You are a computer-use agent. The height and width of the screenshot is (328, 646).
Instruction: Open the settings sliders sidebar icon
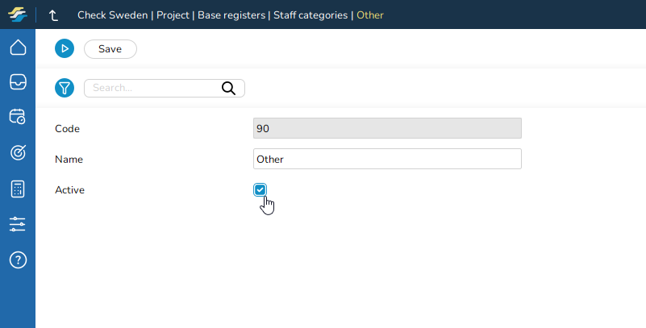pos(18,224)
